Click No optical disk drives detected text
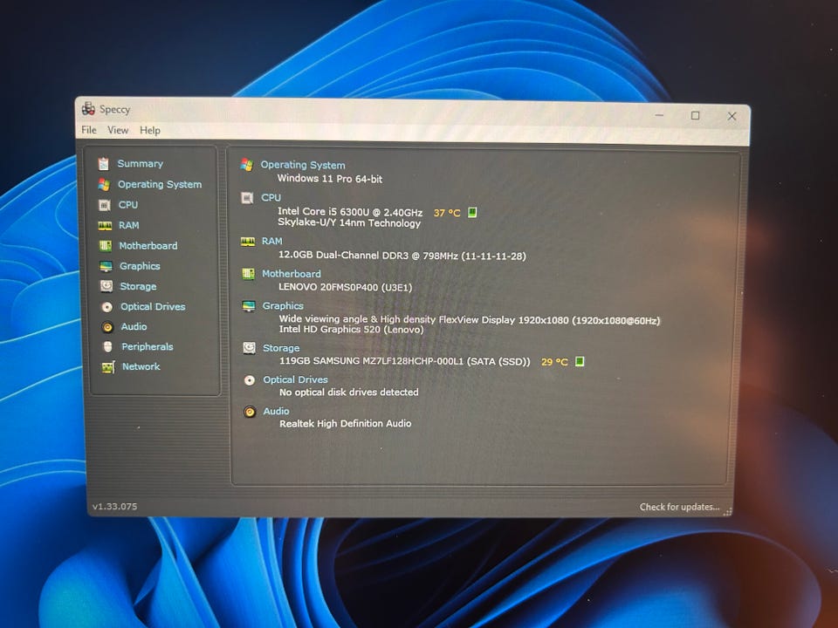This screenshot has height=628, width=838. coord(349,392)
